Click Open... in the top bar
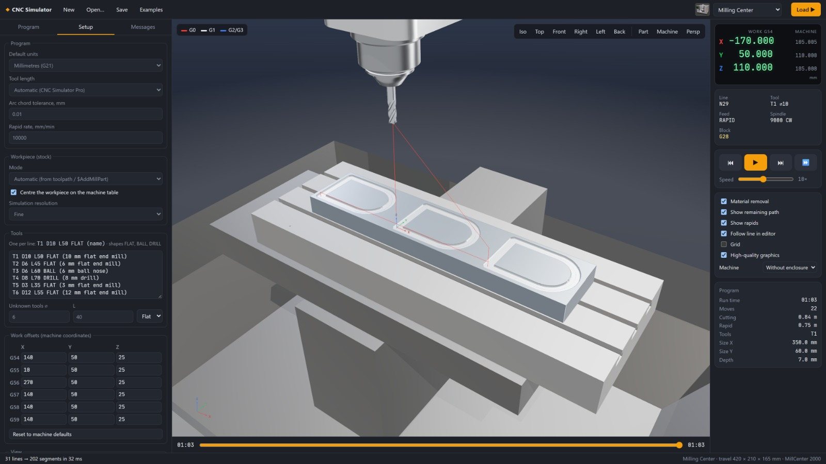This screenshot has width=826, height=464. tap(95, 10)
